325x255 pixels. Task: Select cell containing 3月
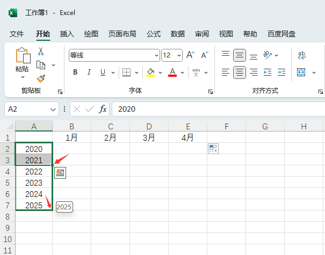coord(149,137)
